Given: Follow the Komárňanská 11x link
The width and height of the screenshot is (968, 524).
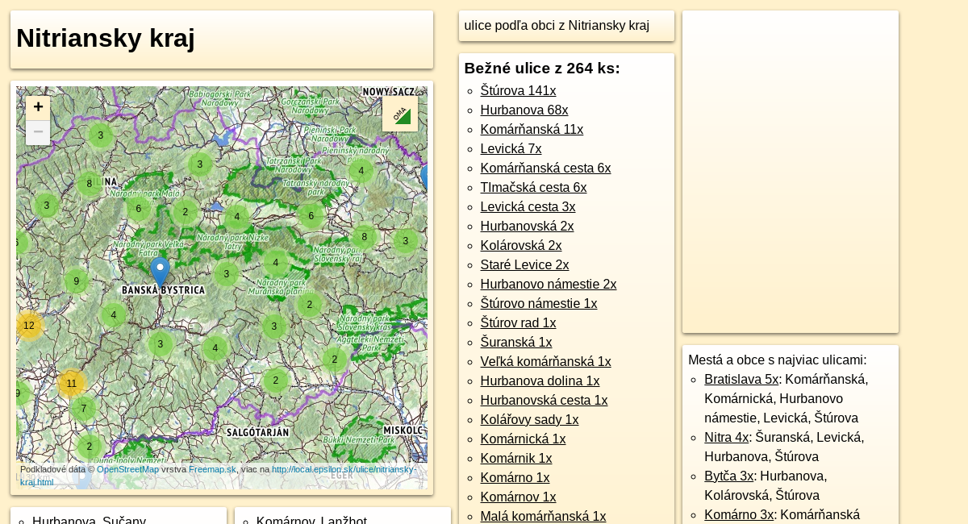Looking at the screenshot, I should (x=531, y=129).
